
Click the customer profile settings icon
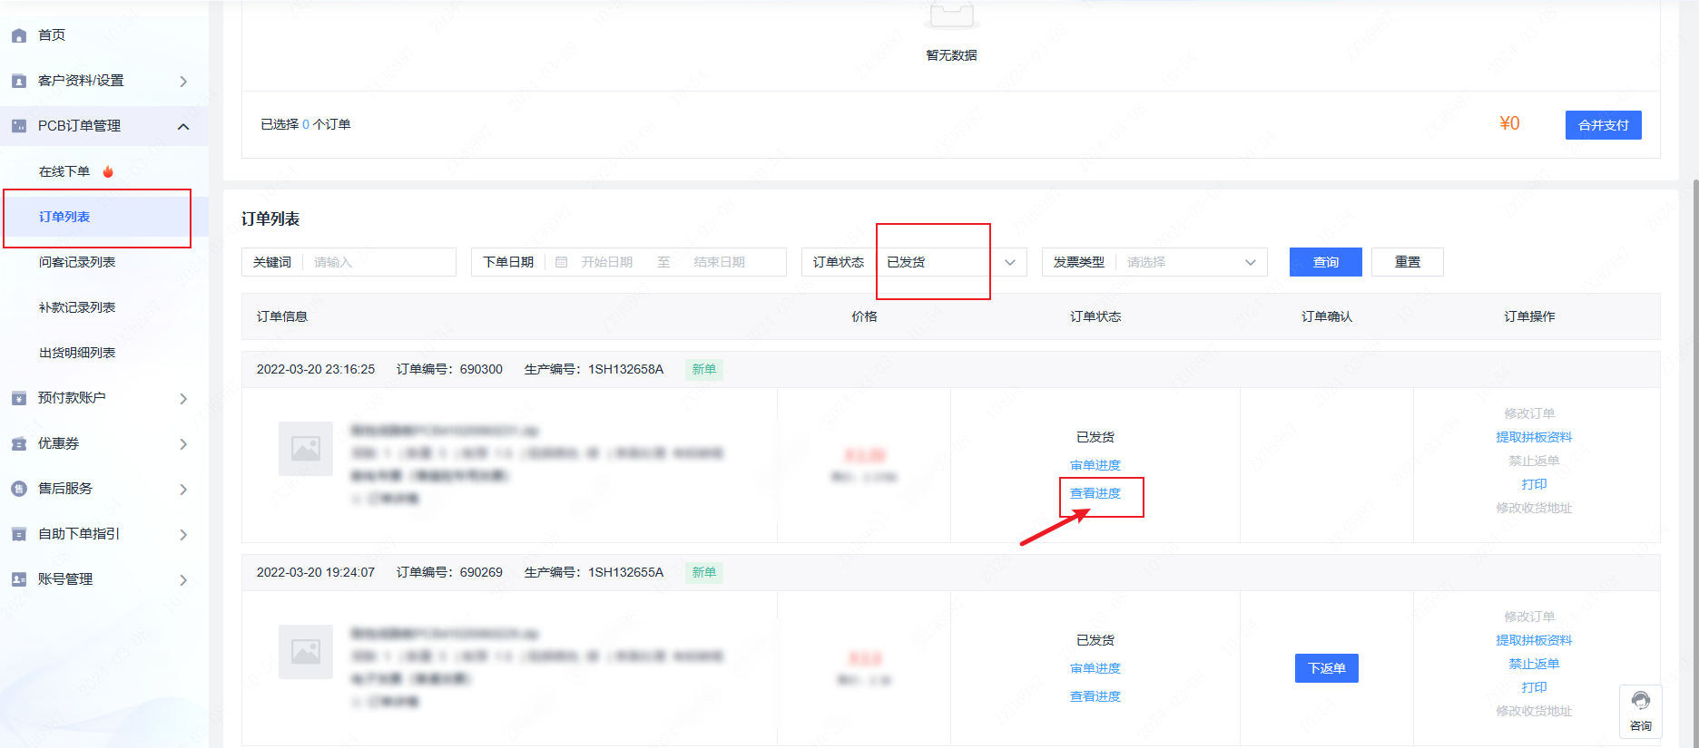19,81
